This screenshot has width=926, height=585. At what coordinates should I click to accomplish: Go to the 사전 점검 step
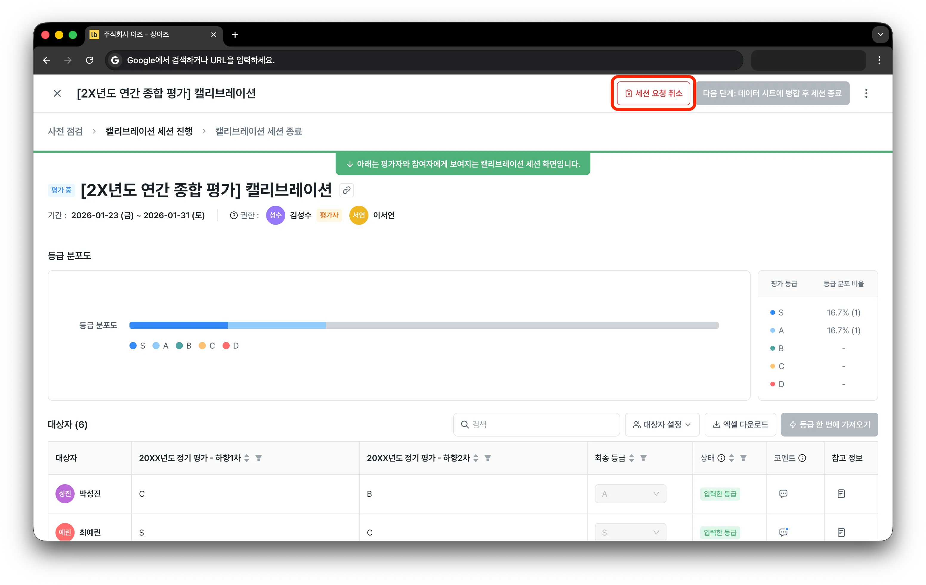(65, 131)
